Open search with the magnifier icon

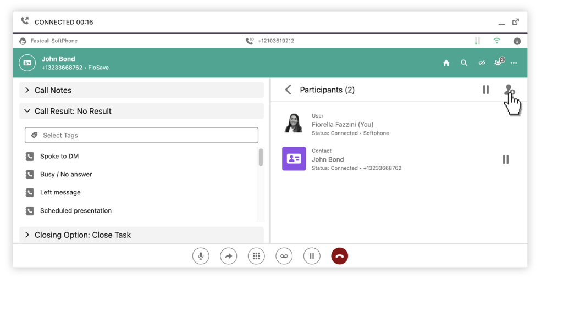pyautogui.click(x=464, y=63)
